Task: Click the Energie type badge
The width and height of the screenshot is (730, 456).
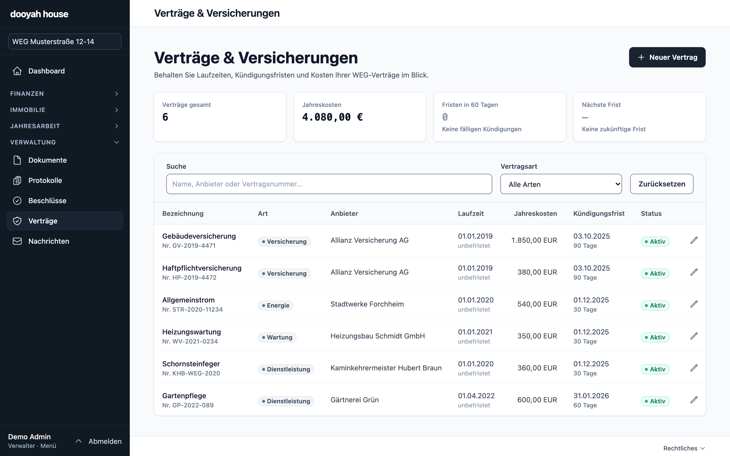Action: point(276,306)
